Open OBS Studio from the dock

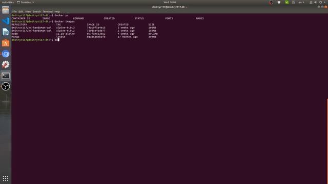click(6, 86)
